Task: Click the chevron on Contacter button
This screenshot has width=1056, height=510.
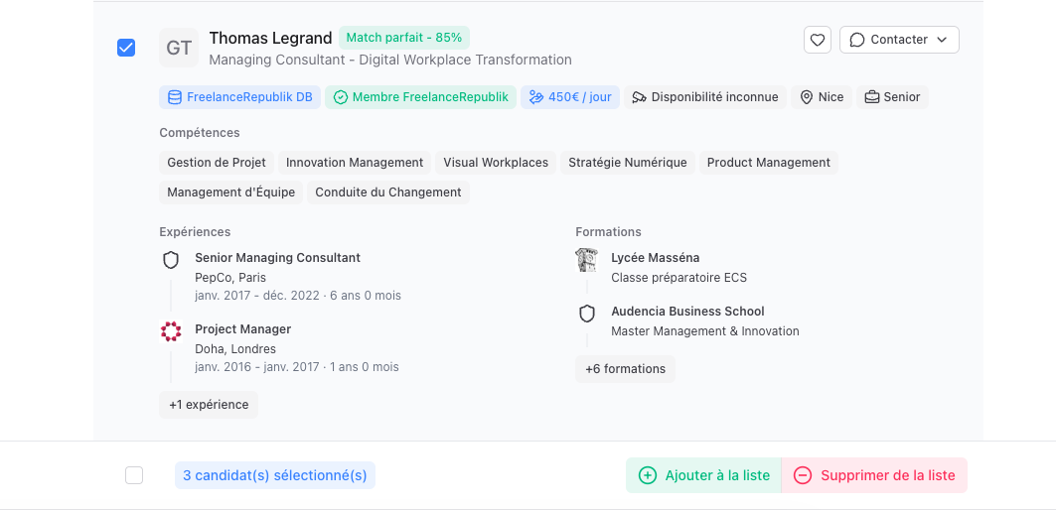Action: point(942,40)
